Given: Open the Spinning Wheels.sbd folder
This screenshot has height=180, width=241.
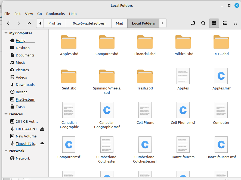Looking at the screenshot, I should 107,79.
